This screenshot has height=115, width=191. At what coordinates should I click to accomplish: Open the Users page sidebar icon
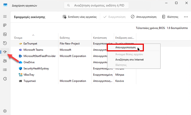pyautogui.click(x=5, y=61)
